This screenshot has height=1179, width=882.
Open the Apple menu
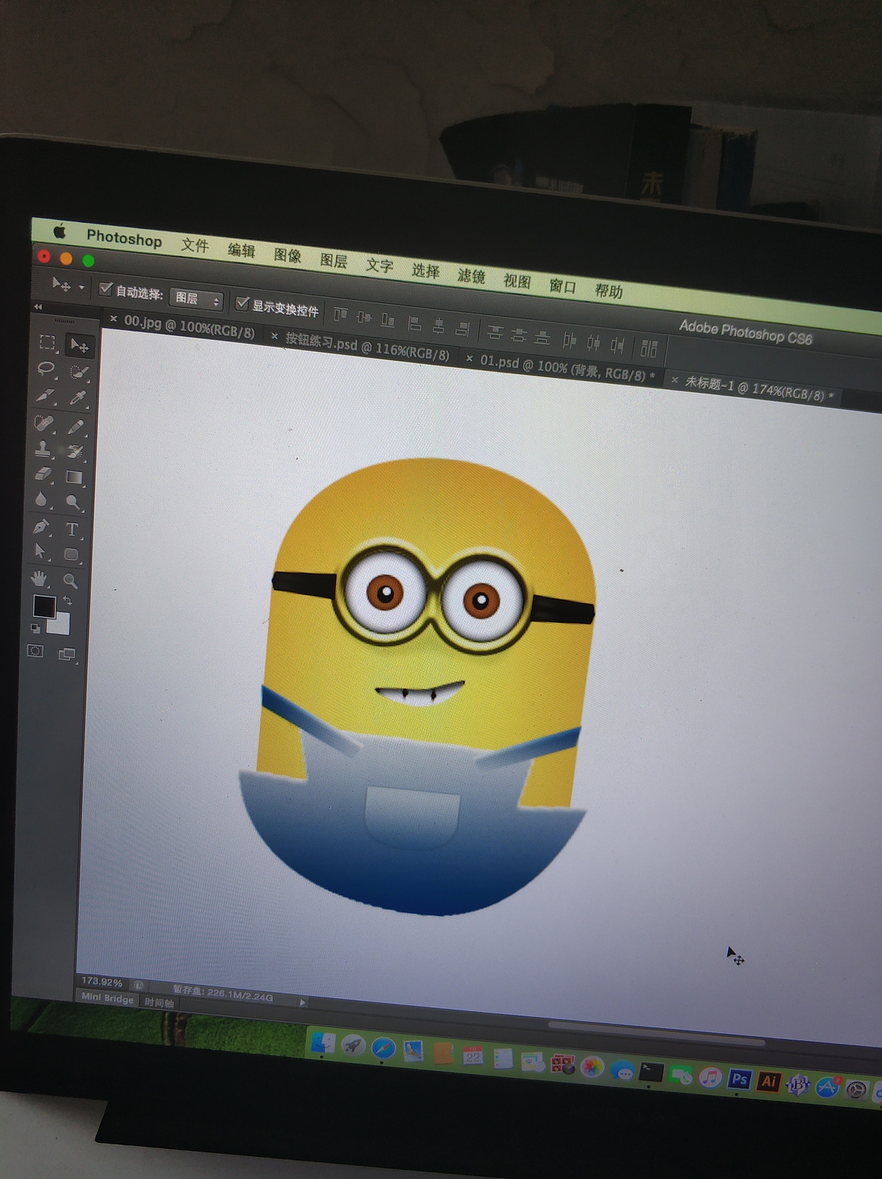tap(60, 232)
